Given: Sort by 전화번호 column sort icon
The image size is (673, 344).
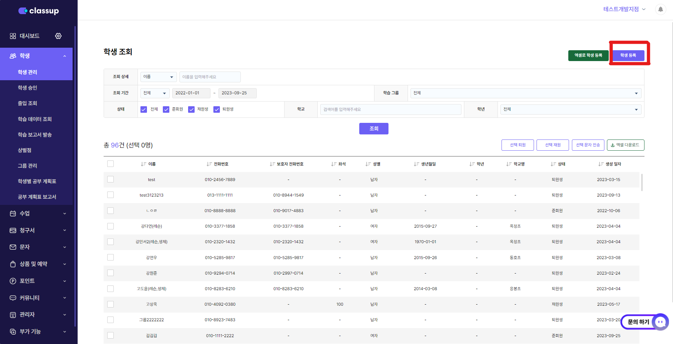Looking at the screenshot, I should [209, 164].
